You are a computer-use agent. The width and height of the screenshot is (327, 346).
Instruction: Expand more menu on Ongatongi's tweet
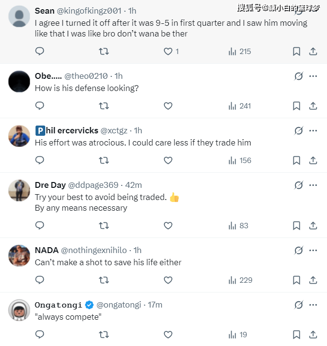[x=313, y=305]
